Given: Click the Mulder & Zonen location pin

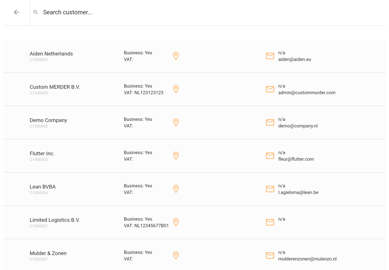Looking at the screenshot, I should click(176, 256).
